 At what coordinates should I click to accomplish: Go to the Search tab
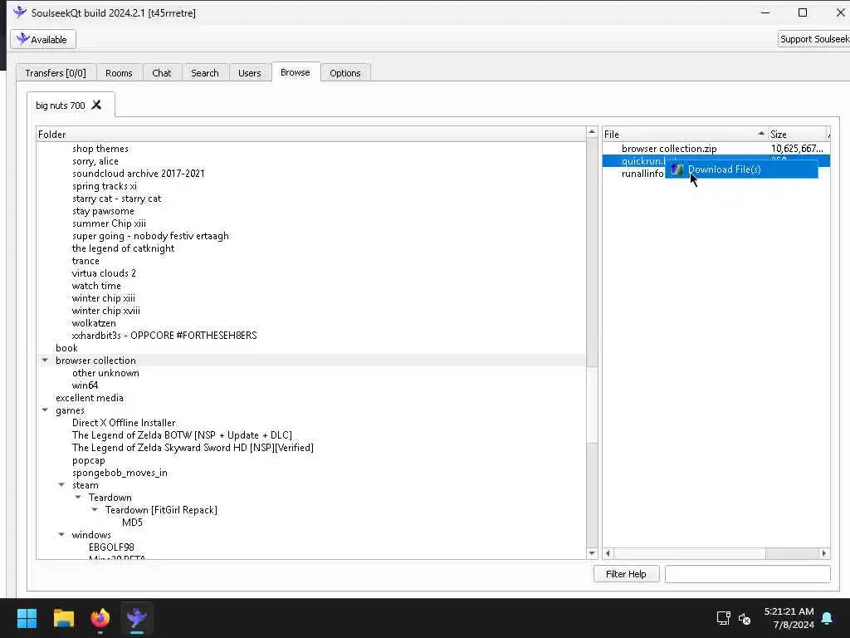(204, 73)
